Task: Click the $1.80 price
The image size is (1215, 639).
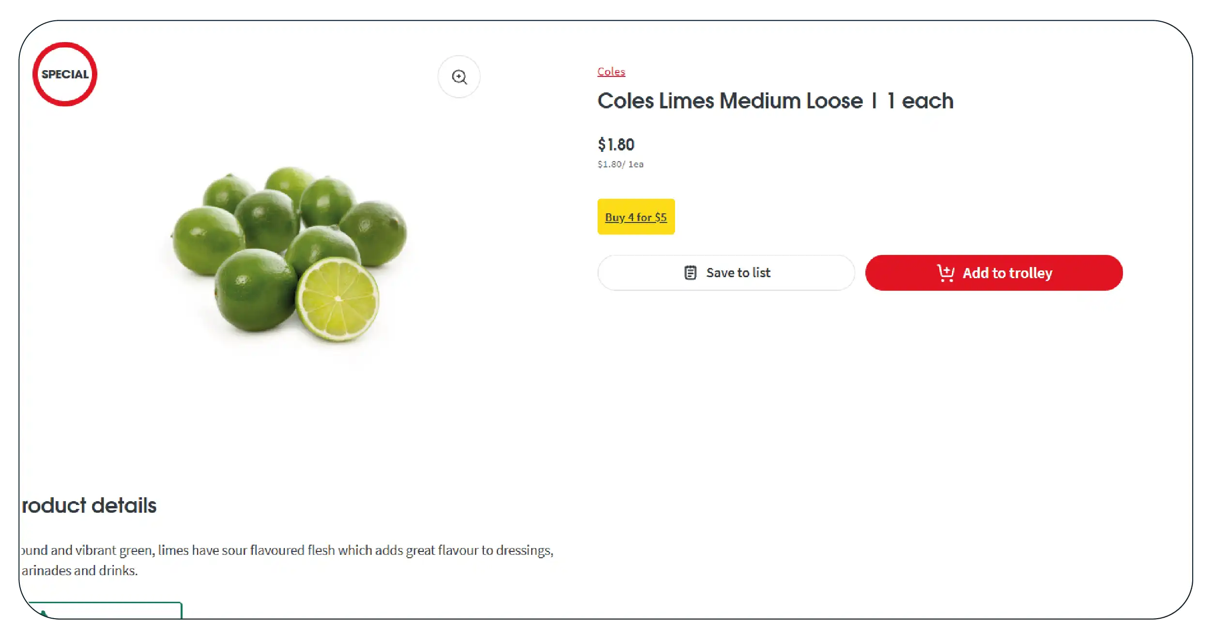Action: pos(615,144)
